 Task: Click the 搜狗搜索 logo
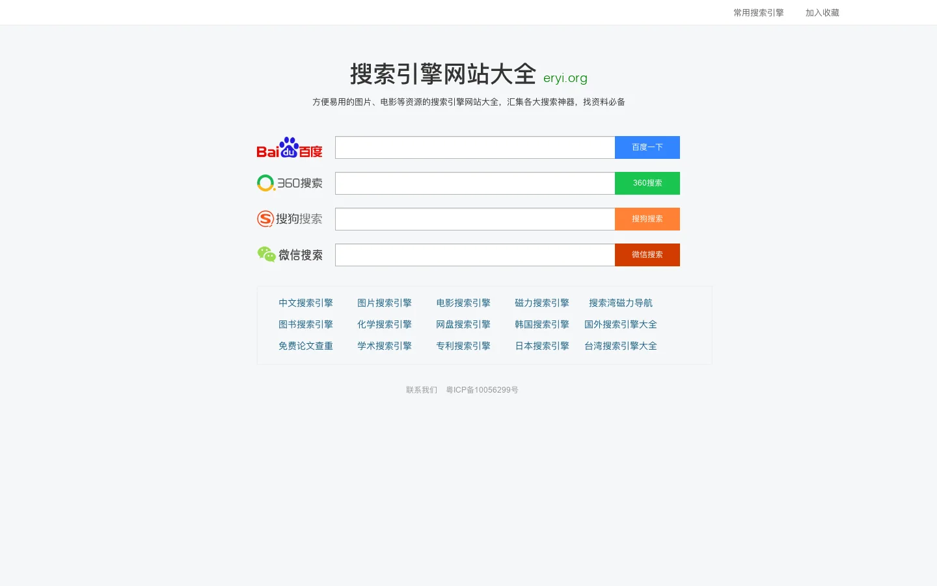point(290,219)
